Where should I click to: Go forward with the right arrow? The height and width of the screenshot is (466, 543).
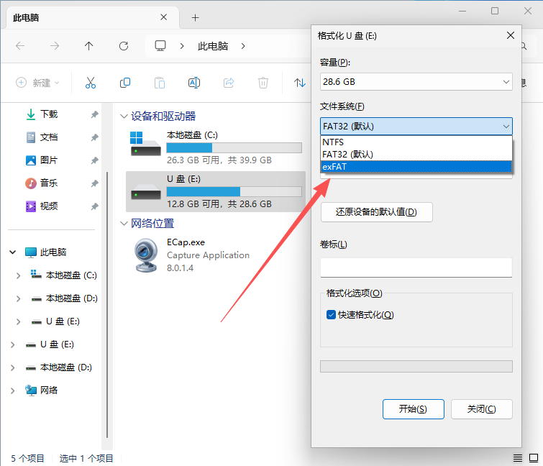coord(55,46)
